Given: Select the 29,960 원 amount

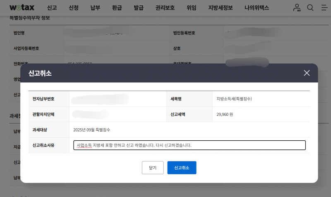Looking at the screenshot, I should tap(225, 115).
